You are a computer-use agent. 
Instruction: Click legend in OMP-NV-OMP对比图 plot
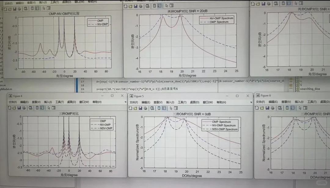[x=98, y=22]
